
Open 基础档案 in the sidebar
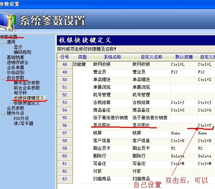pos(16,57)
